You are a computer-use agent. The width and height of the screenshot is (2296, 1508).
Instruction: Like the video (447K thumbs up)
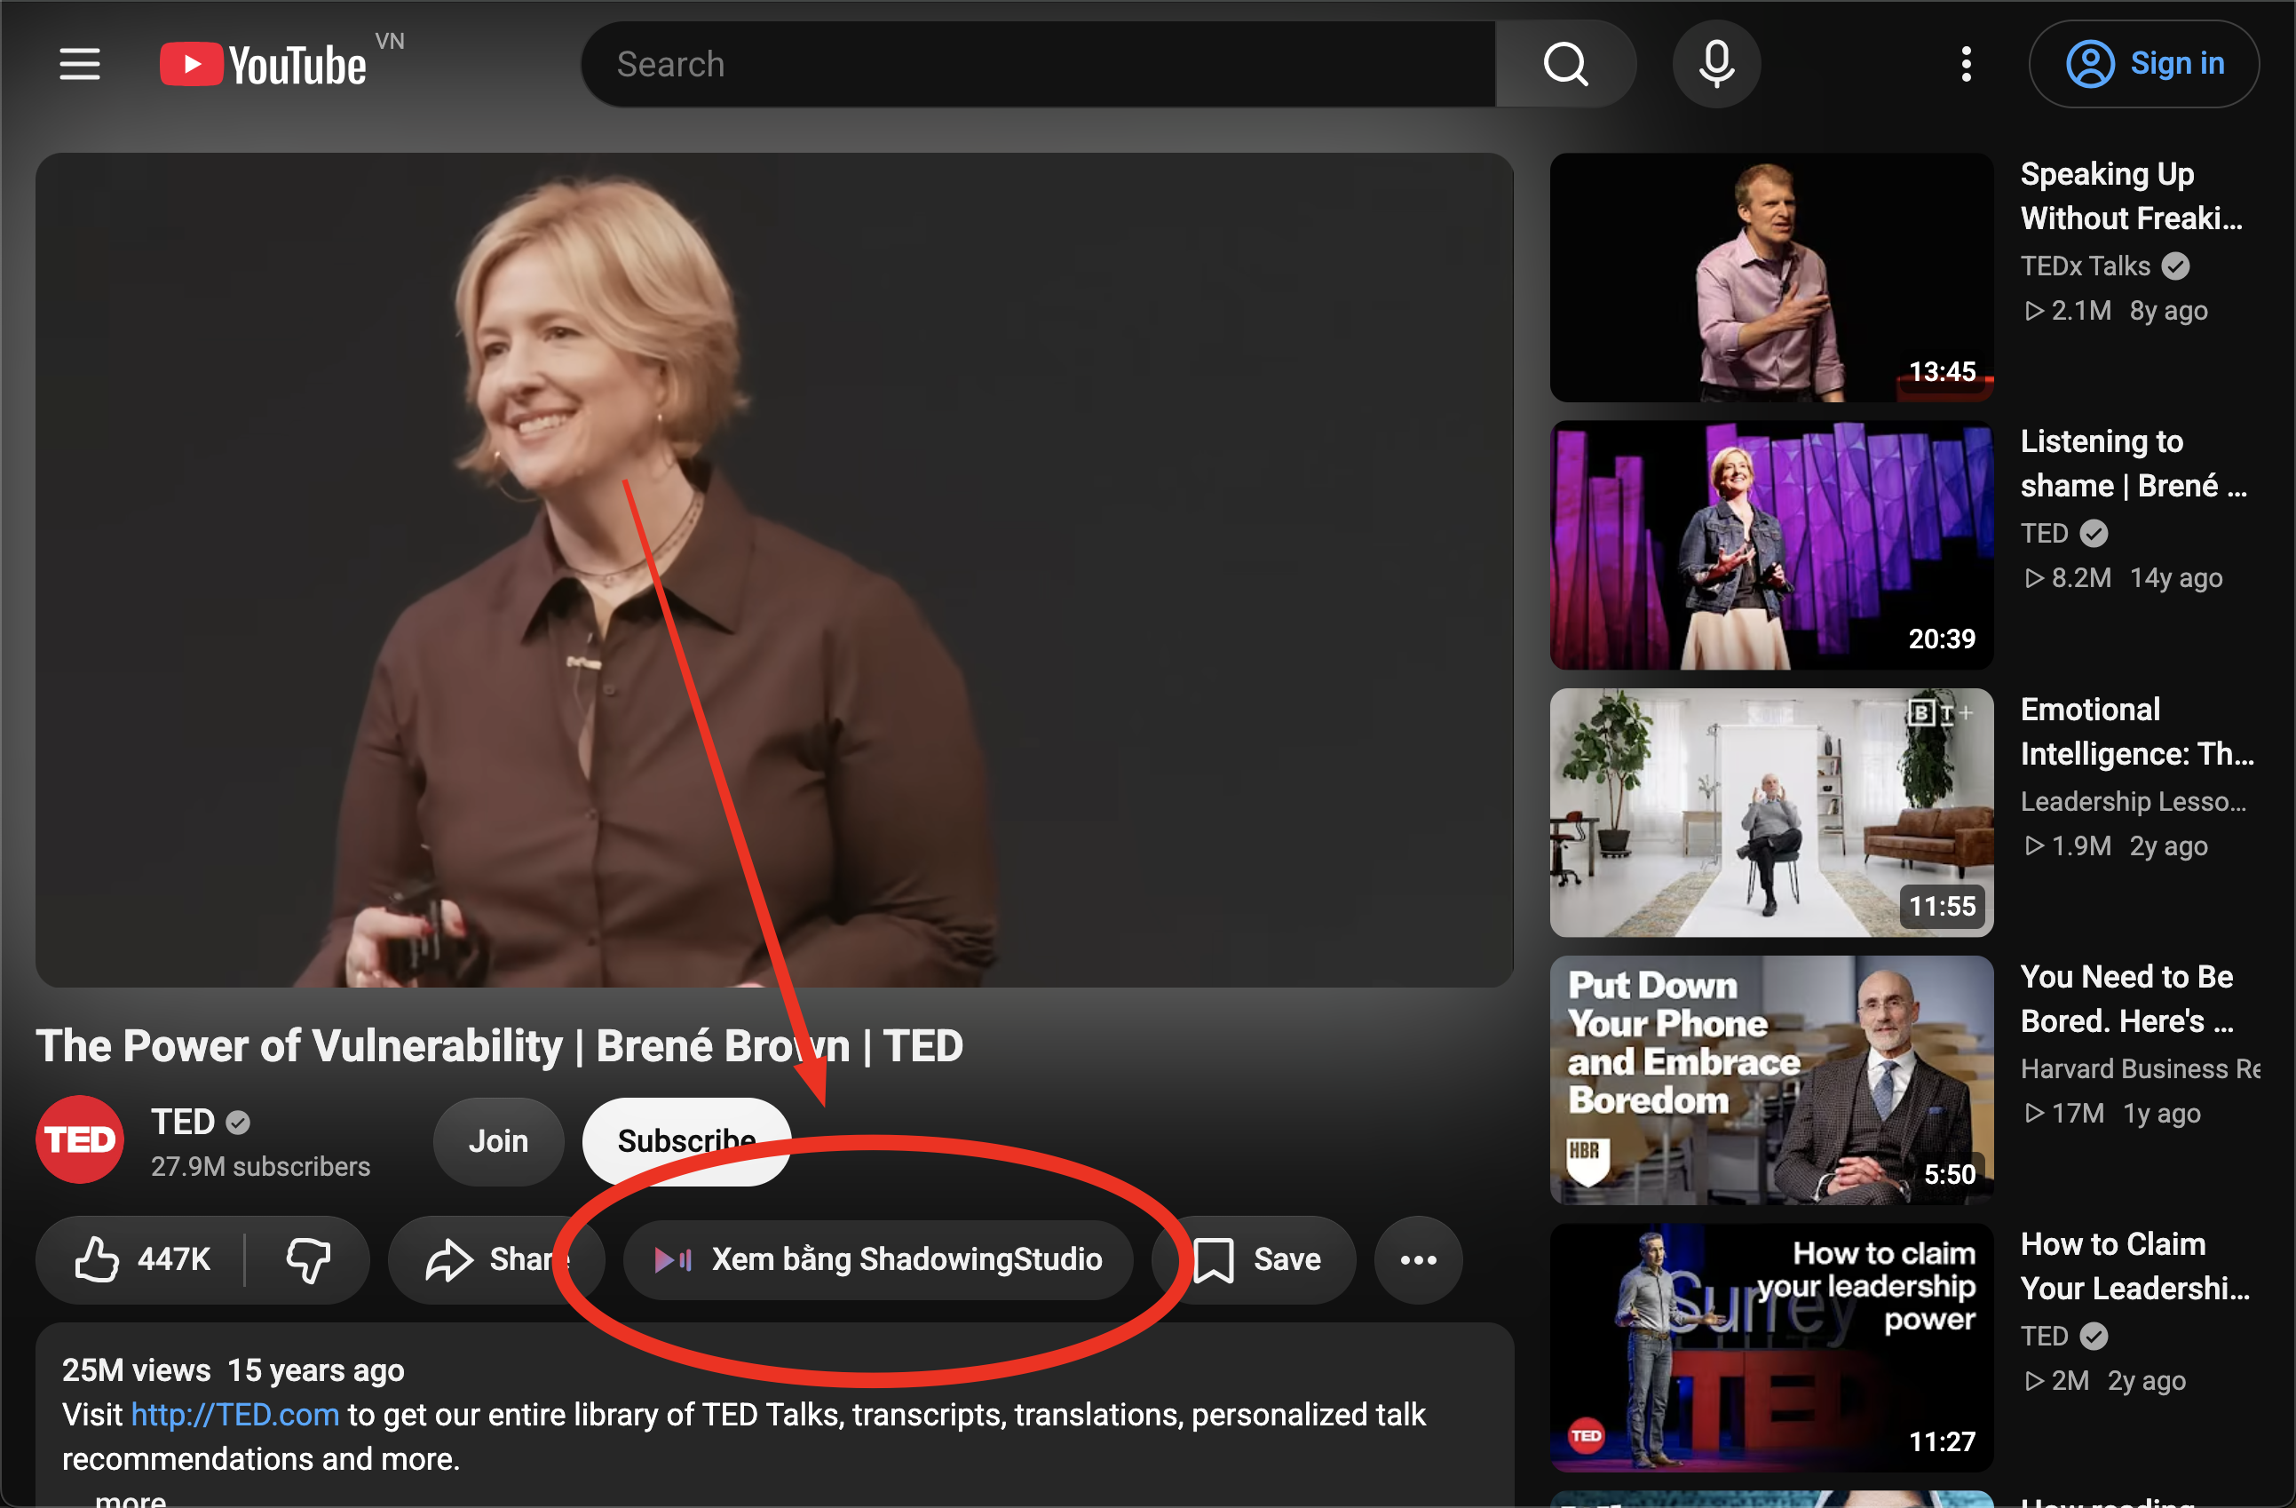[x=141, y=1258]
